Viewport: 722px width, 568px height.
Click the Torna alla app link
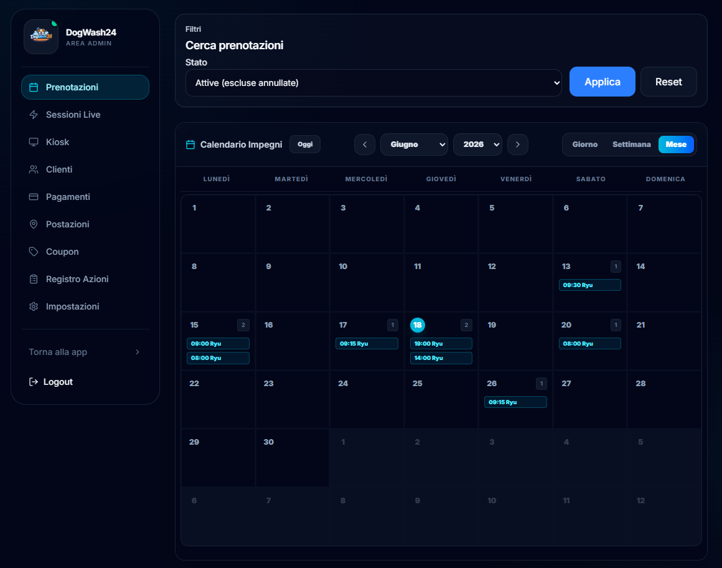click(x=85, y=352)
